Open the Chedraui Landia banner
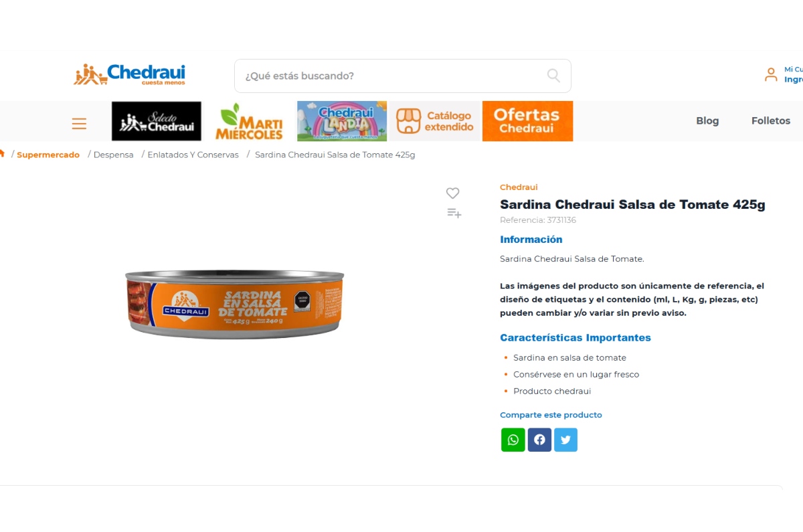 point(342,121)
